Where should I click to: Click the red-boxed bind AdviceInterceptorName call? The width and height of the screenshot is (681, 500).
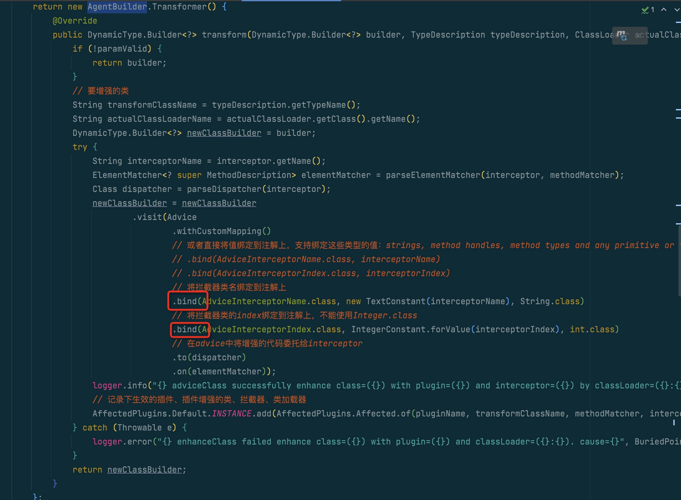coord(187,301)
